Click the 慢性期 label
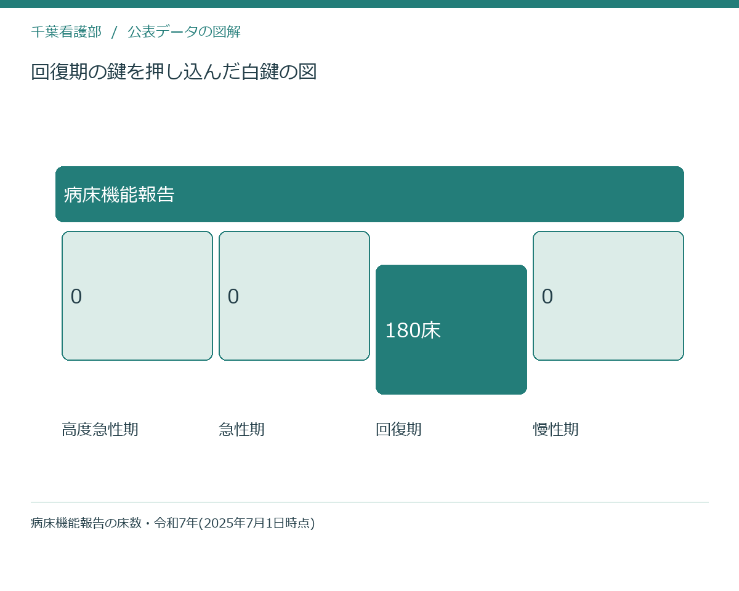 [x=555, y=429]
